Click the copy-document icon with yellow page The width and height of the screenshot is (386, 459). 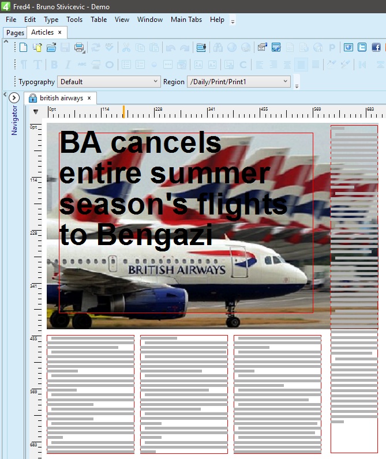click(x=37, y=47)
